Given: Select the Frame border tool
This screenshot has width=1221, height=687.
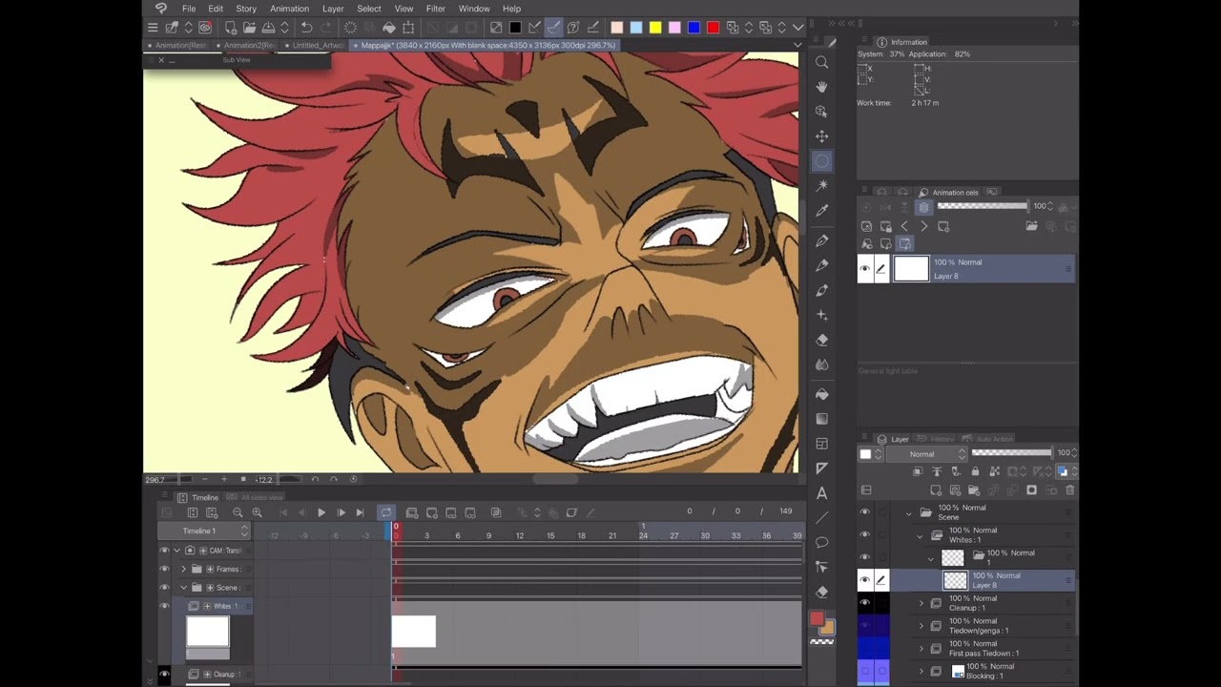Looking at the screenshot, I should tap(821, 444).
